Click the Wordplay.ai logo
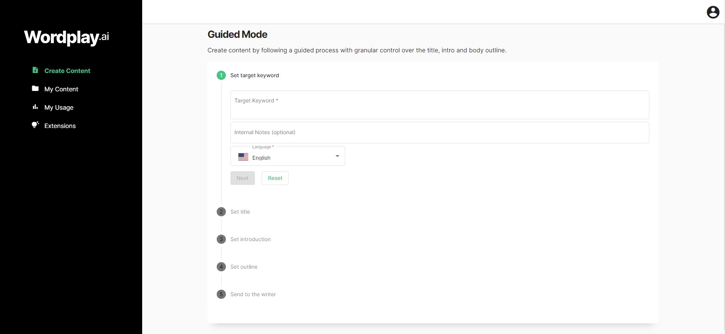 [x=66, y=37]
